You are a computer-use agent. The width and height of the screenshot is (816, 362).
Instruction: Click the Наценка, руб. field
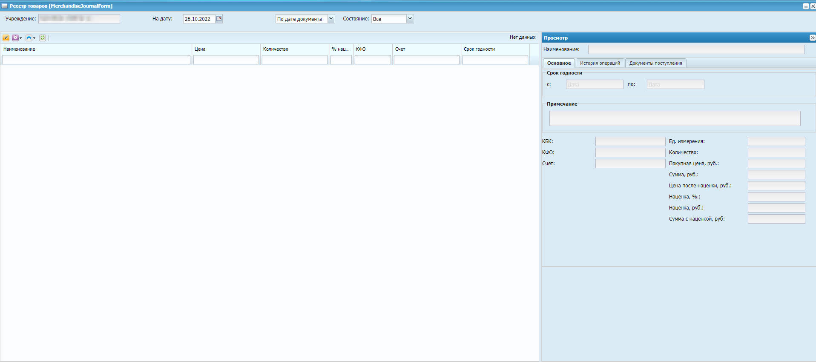pos(776,208)
